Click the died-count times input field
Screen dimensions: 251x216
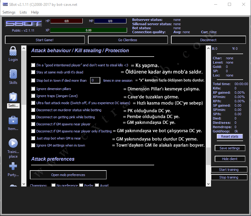coord(95,80)
